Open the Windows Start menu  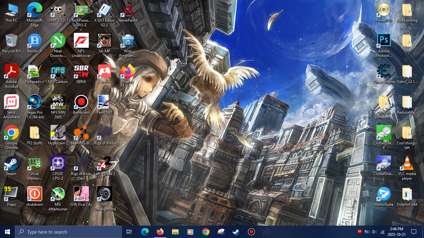[x=7, y=232]
